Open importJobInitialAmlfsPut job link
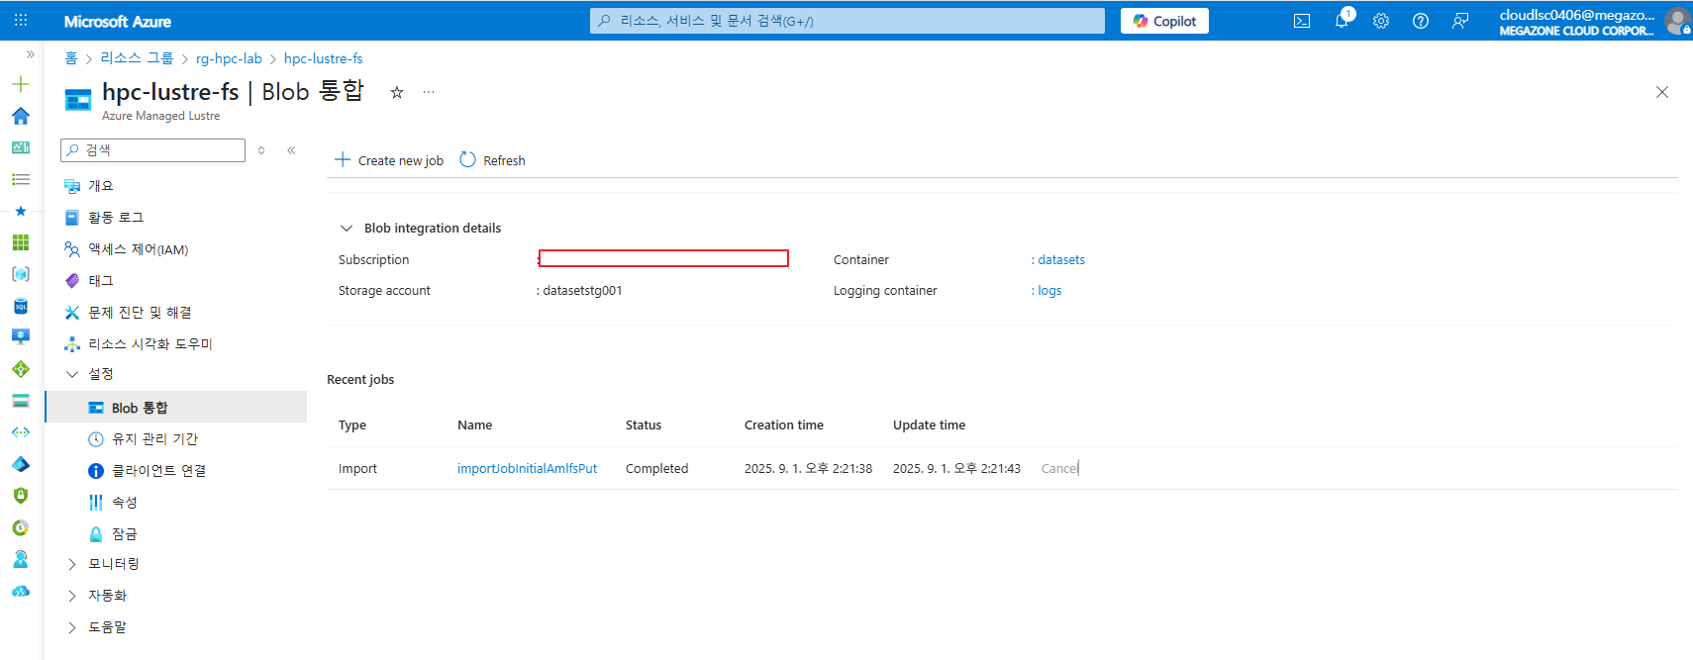Viewport: 1693px width, 660px height. coord(528,469)
